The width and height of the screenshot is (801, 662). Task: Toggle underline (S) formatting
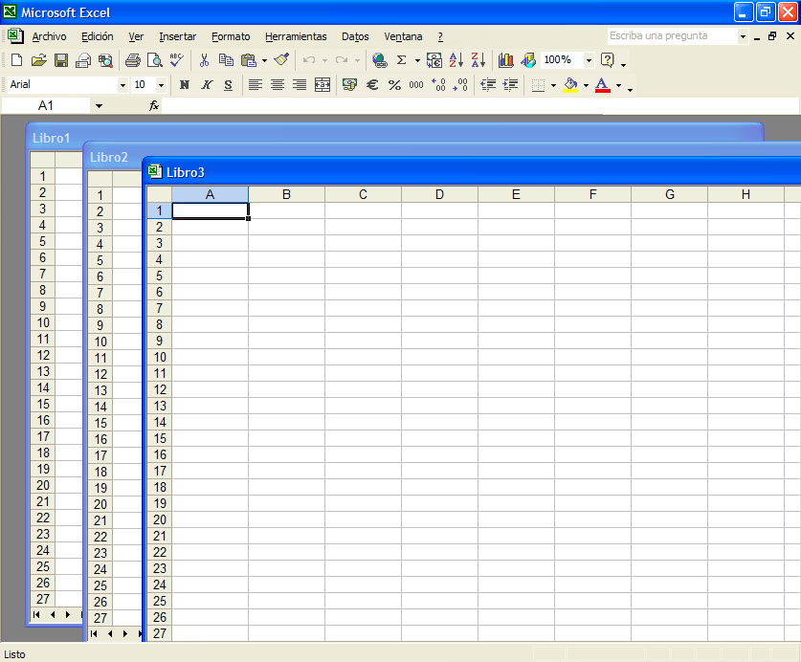tap(229, 85)
